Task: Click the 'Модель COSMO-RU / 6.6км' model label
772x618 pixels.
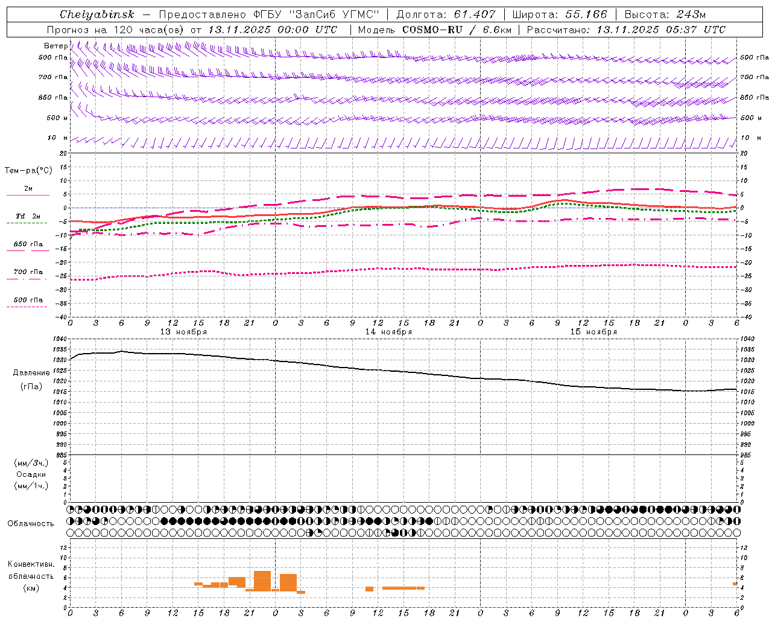Action: [435, 30]
